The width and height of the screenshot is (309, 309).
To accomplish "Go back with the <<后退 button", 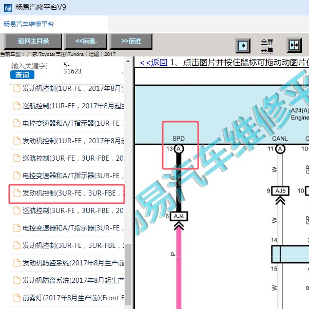I will (86, 41).
